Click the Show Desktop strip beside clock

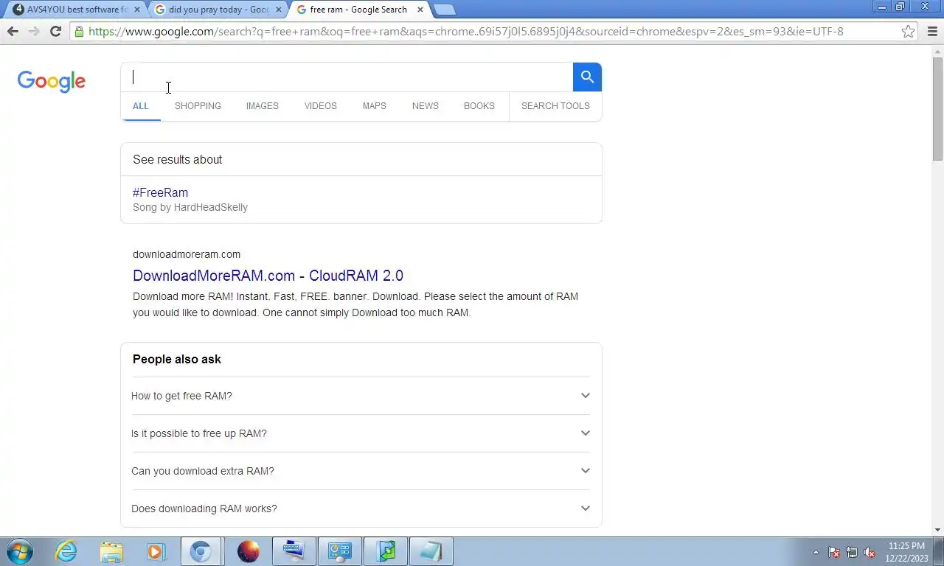point(939,551)
